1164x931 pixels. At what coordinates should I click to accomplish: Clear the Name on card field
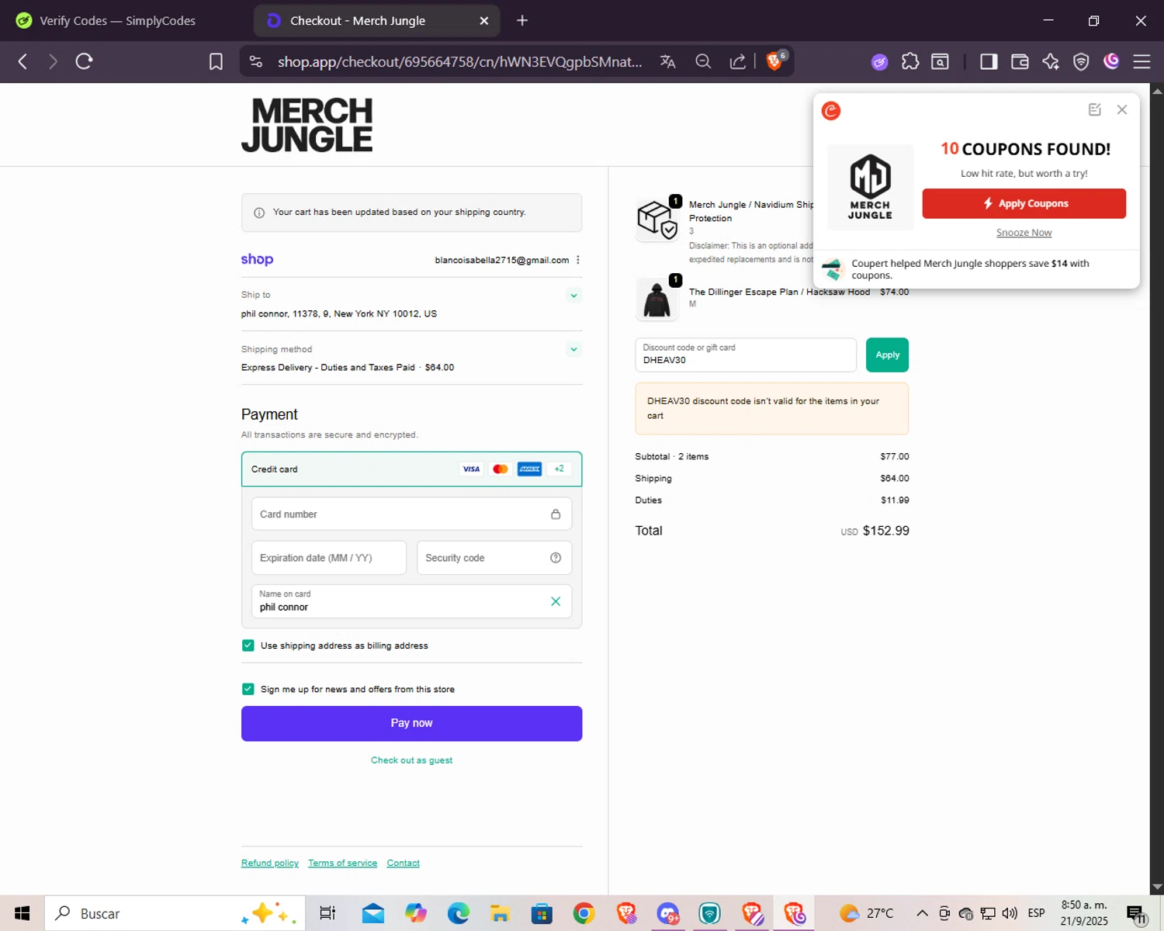click(x=556, y=601)
